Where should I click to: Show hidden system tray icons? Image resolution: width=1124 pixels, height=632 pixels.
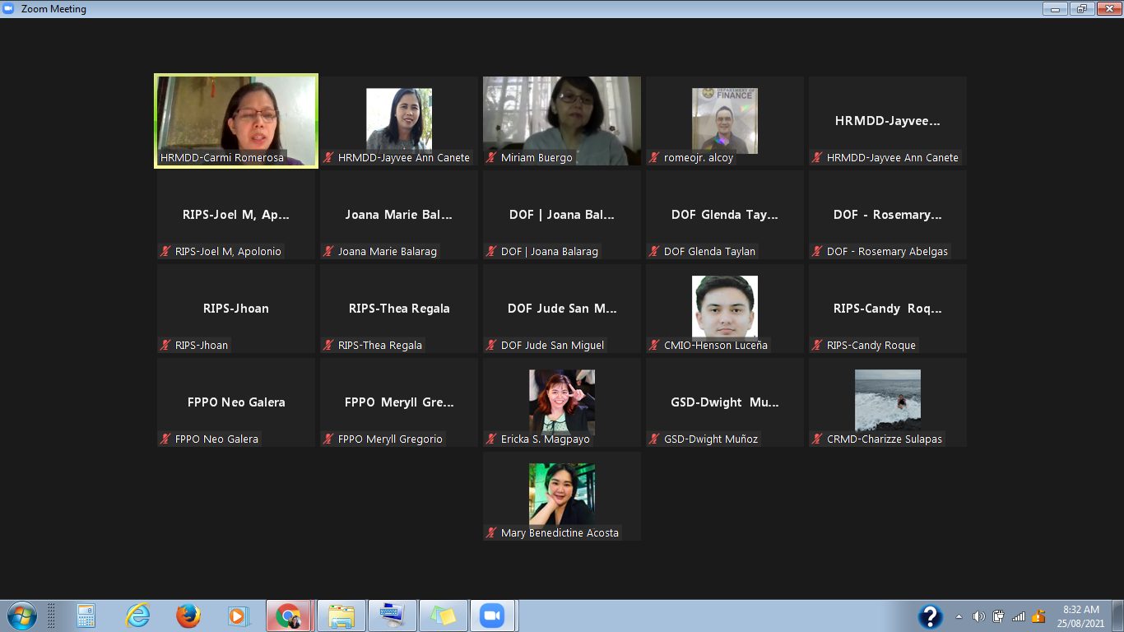(959, 616)
